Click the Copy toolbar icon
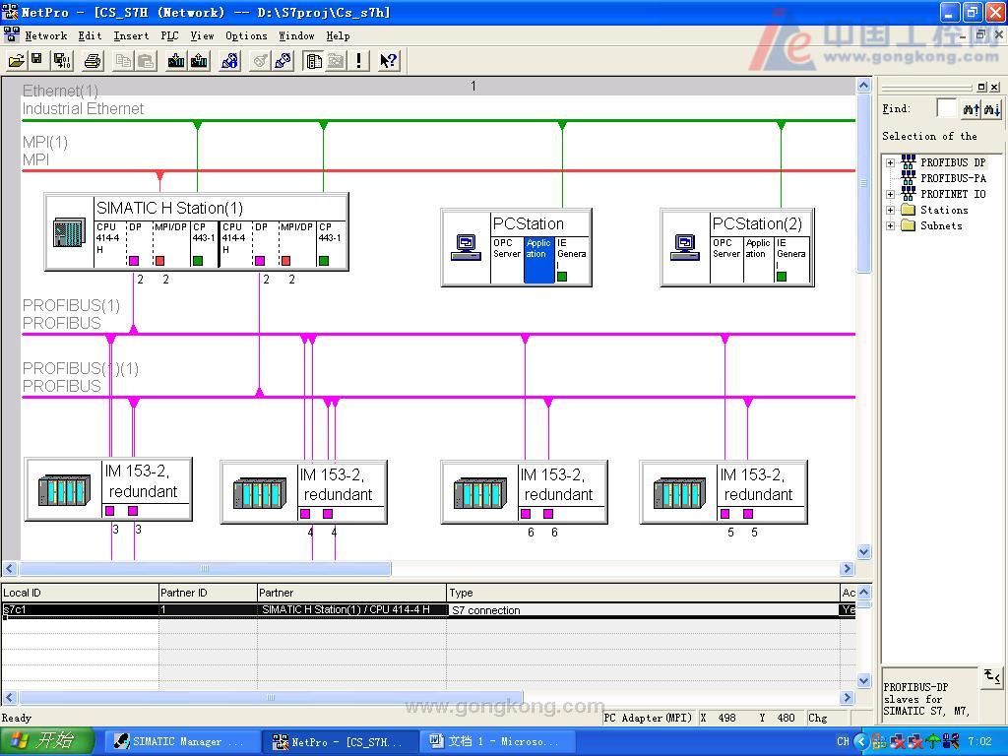Image resolution: width=1008 pixels, height=756 pixels. tap(123, 61)
